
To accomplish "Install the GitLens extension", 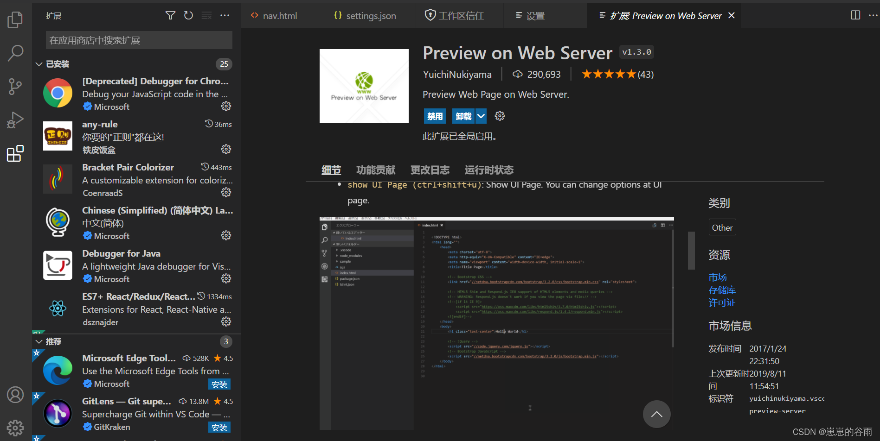I will pyautogui.click(x=219, y=428).
